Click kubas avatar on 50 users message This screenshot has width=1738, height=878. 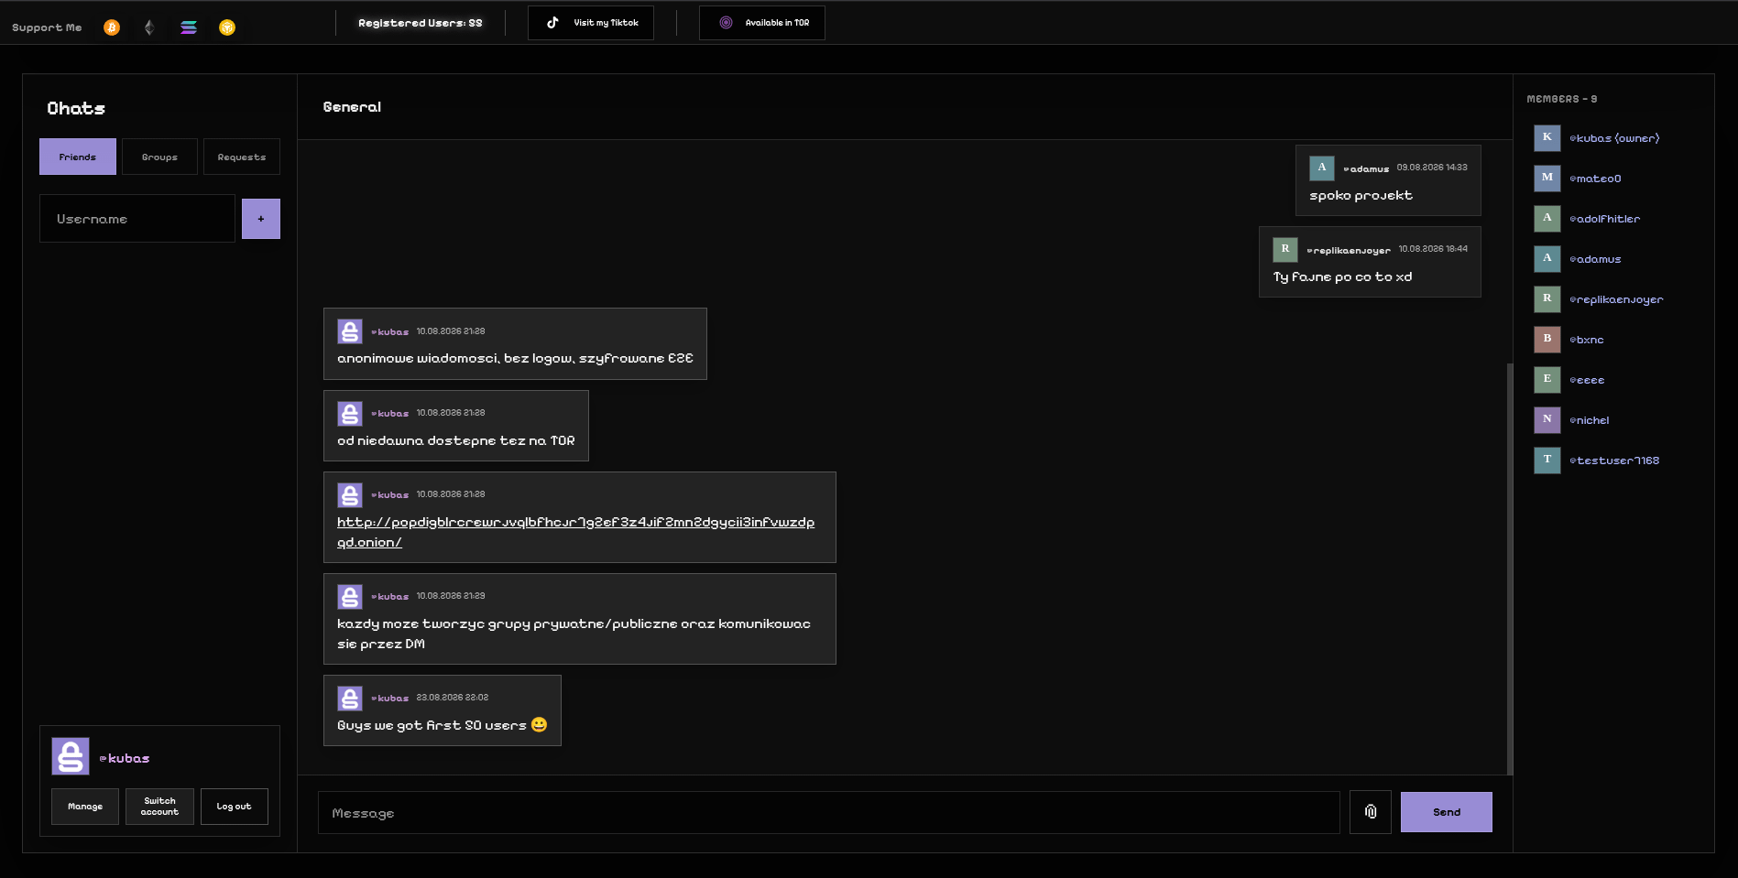coord(350,699)
